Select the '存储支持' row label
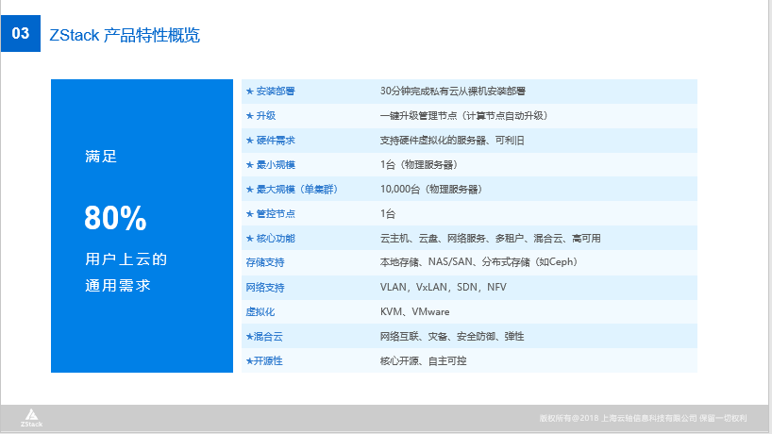772x434 pixels. pos(265,262)
